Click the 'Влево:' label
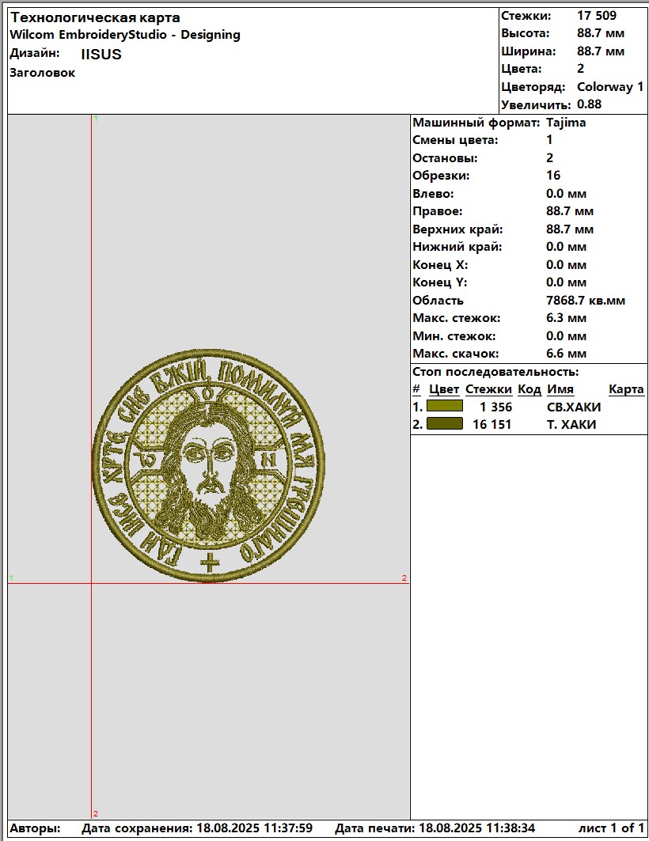 (x=434, y=194)
